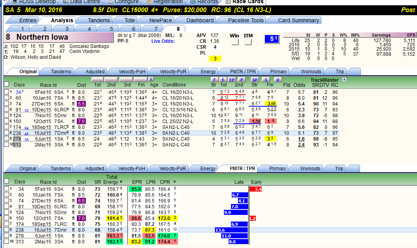
Task: Open the Tote tab
Action: point(130,20)
